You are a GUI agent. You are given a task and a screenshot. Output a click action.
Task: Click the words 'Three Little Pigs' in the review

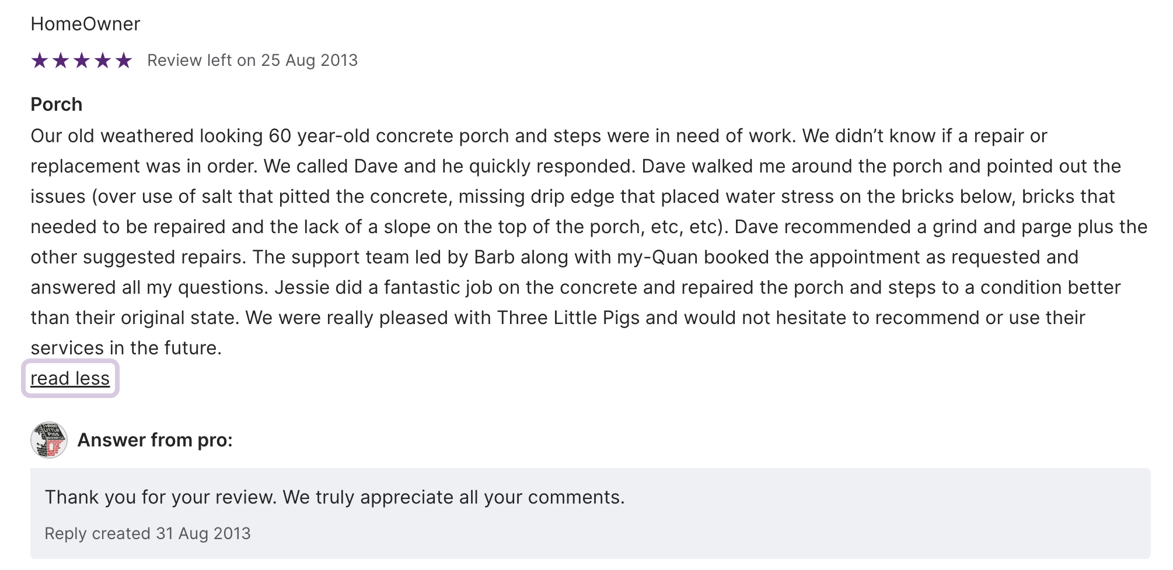click(568, 318)
